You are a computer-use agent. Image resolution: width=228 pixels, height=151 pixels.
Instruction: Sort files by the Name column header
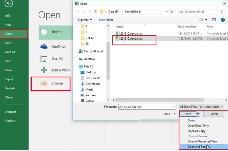(x=119, y=27)
